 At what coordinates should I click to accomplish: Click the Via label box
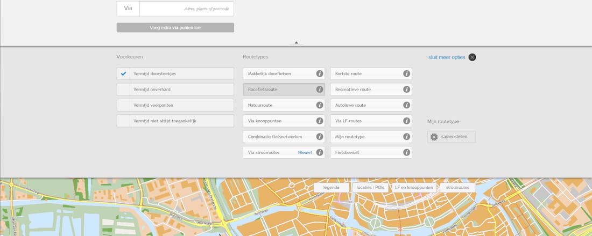[x=128, y=8]
